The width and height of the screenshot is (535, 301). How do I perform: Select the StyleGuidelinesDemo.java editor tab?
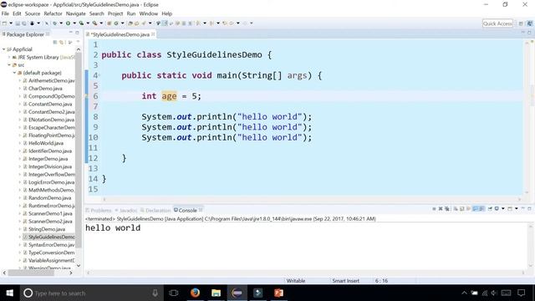120,34
